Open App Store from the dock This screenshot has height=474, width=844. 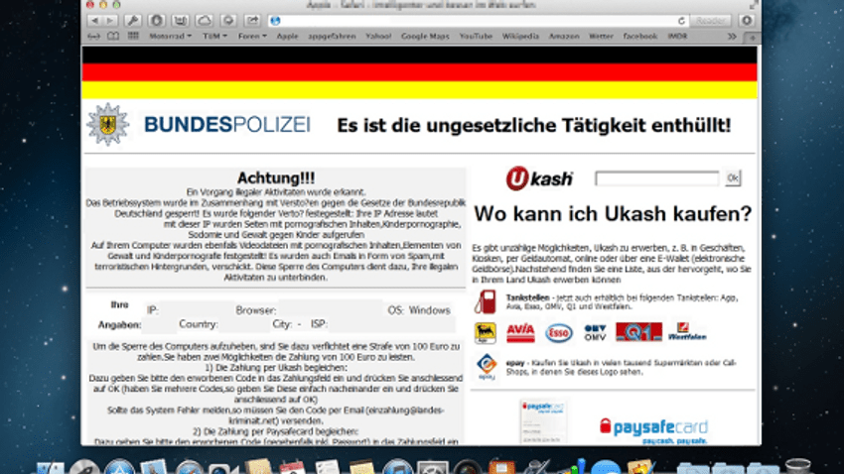[119, 467]
